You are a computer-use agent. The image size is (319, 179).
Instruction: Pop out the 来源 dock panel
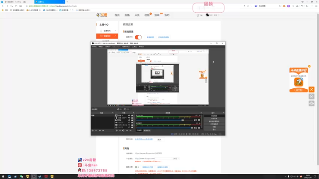coord(134,113)
